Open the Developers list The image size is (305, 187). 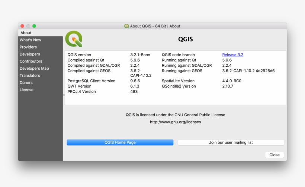tap(41, 54)
